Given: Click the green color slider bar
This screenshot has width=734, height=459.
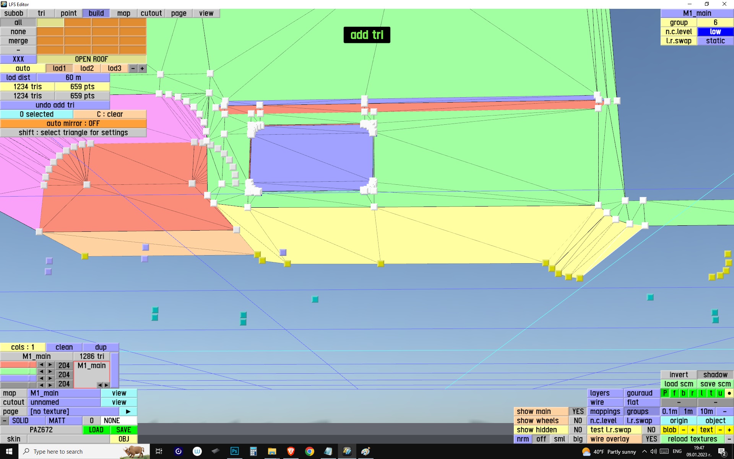Looking at the screenshot, I should [18, 371].
